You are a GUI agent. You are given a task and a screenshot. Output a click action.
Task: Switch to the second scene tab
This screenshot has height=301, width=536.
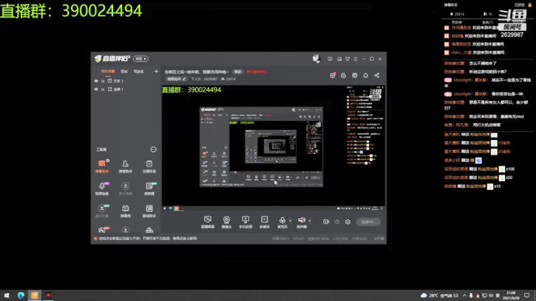pos(124,72)
